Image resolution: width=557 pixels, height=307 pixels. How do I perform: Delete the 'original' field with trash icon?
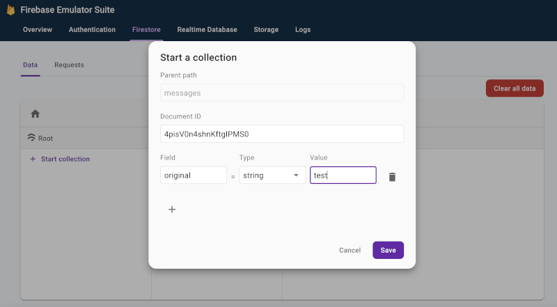click(392, 177)
